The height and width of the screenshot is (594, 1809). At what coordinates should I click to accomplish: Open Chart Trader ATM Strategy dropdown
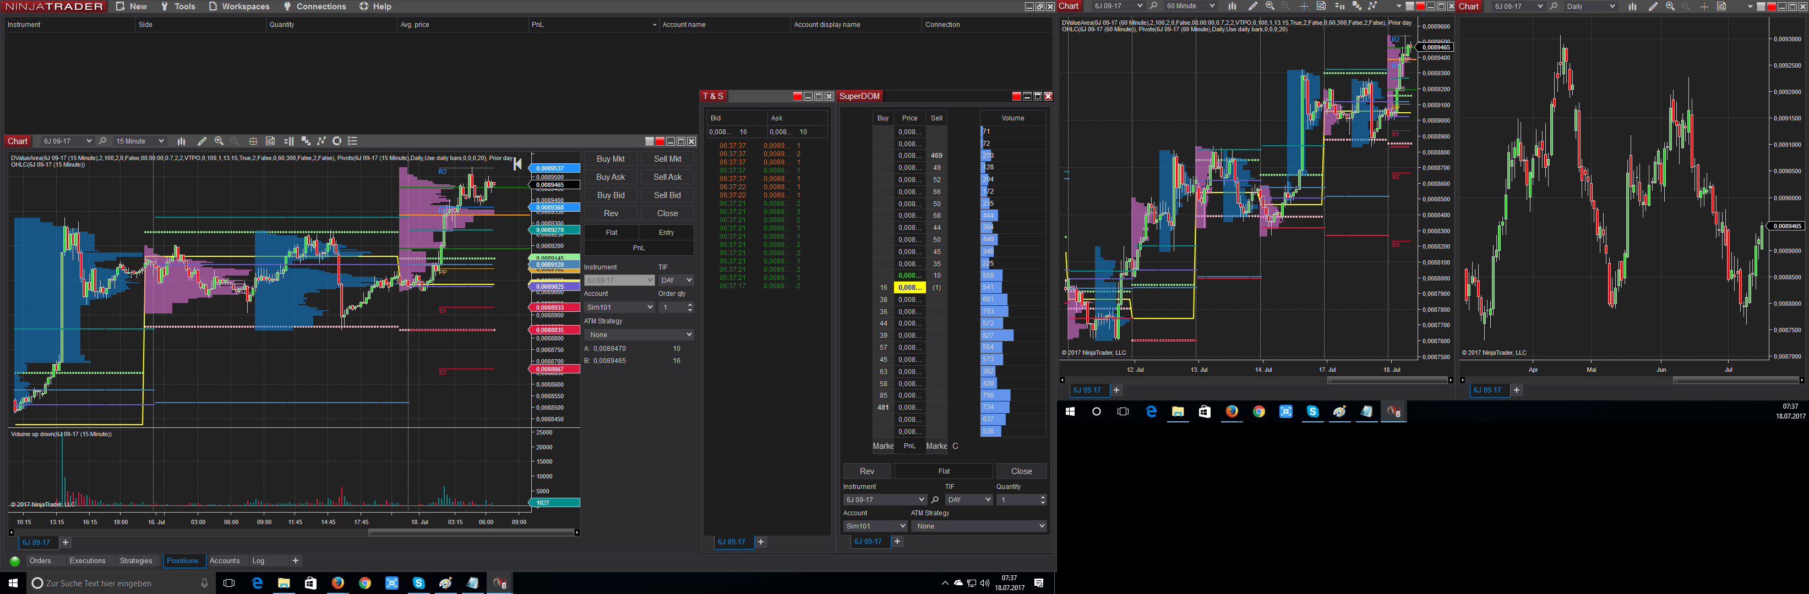pos(639,334)
